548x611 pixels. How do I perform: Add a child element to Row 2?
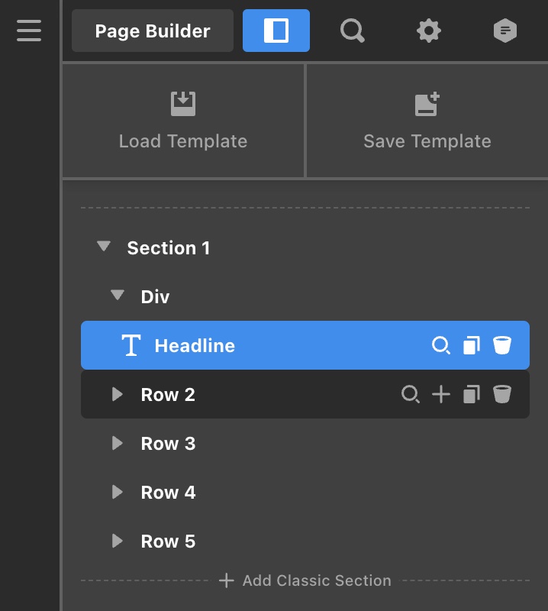[441, 395]
